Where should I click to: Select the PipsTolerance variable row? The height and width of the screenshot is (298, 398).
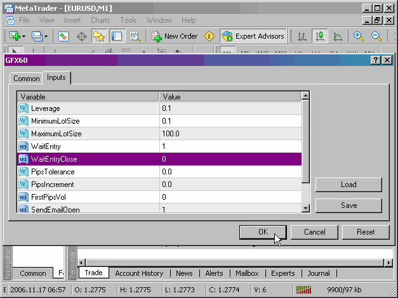(159, 172)
